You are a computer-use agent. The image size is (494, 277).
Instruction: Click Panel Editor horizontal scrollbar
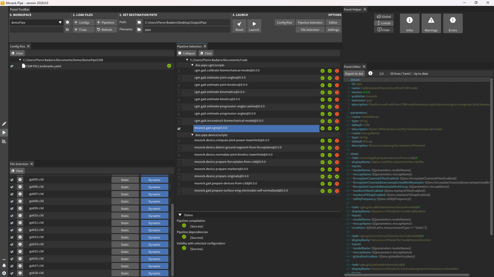click(x=407, y=275)
